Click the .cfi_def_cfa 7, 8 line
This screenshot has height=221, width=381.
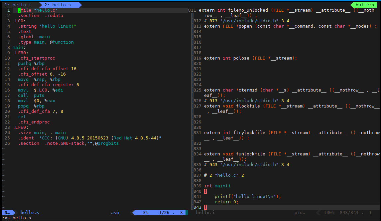click(41, 112)
